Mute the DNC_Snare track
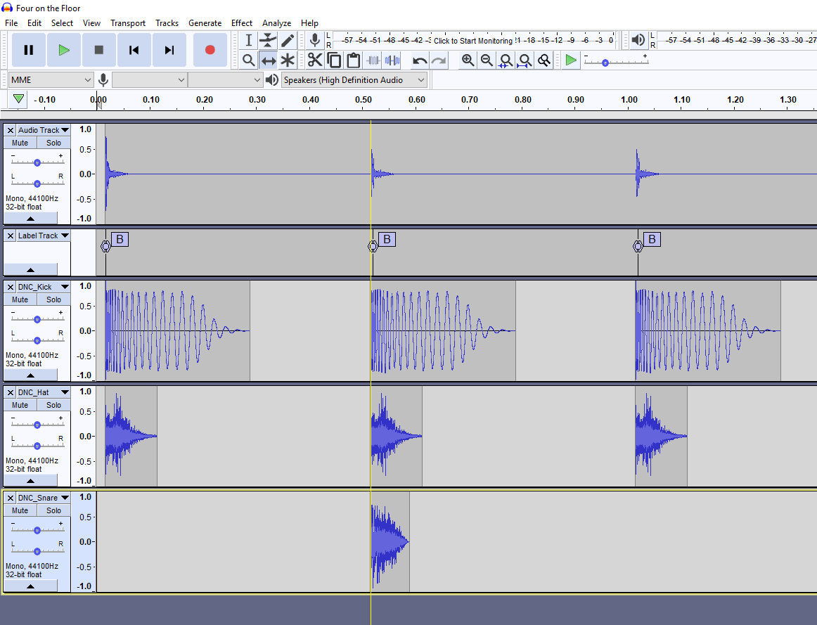The height and width of the screenshot is (625, 817). [20, 510]
